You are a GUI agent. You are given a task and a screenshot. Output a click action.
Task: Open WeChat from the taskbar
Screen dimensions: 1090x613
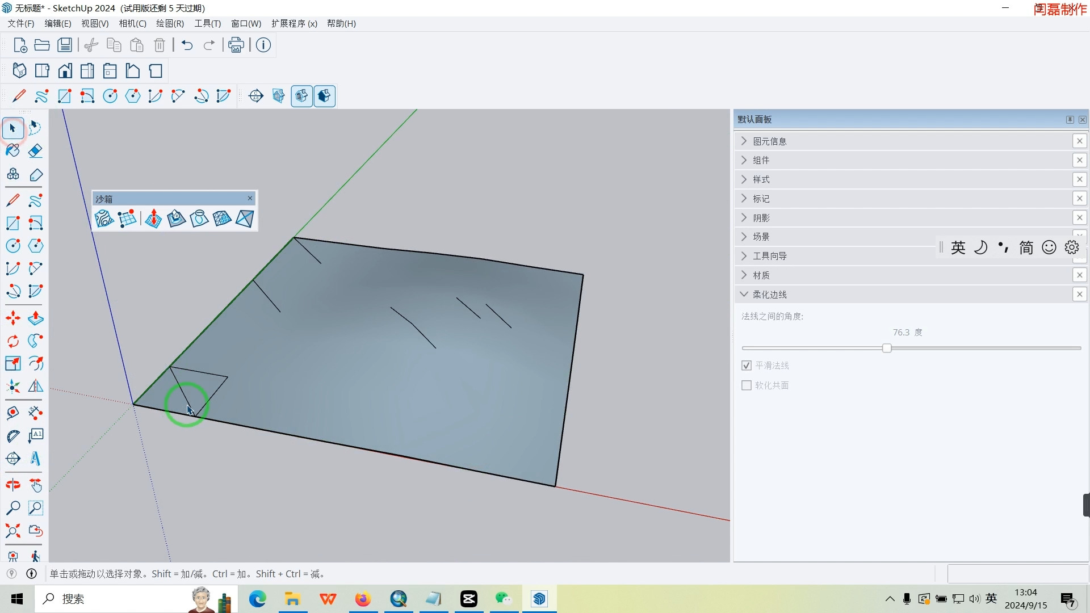(503, 599)
